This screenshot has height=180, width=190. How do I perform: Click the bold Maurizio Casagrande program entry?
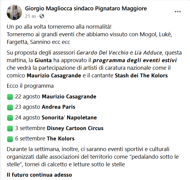pyautogui.click(x=69, y=97)
